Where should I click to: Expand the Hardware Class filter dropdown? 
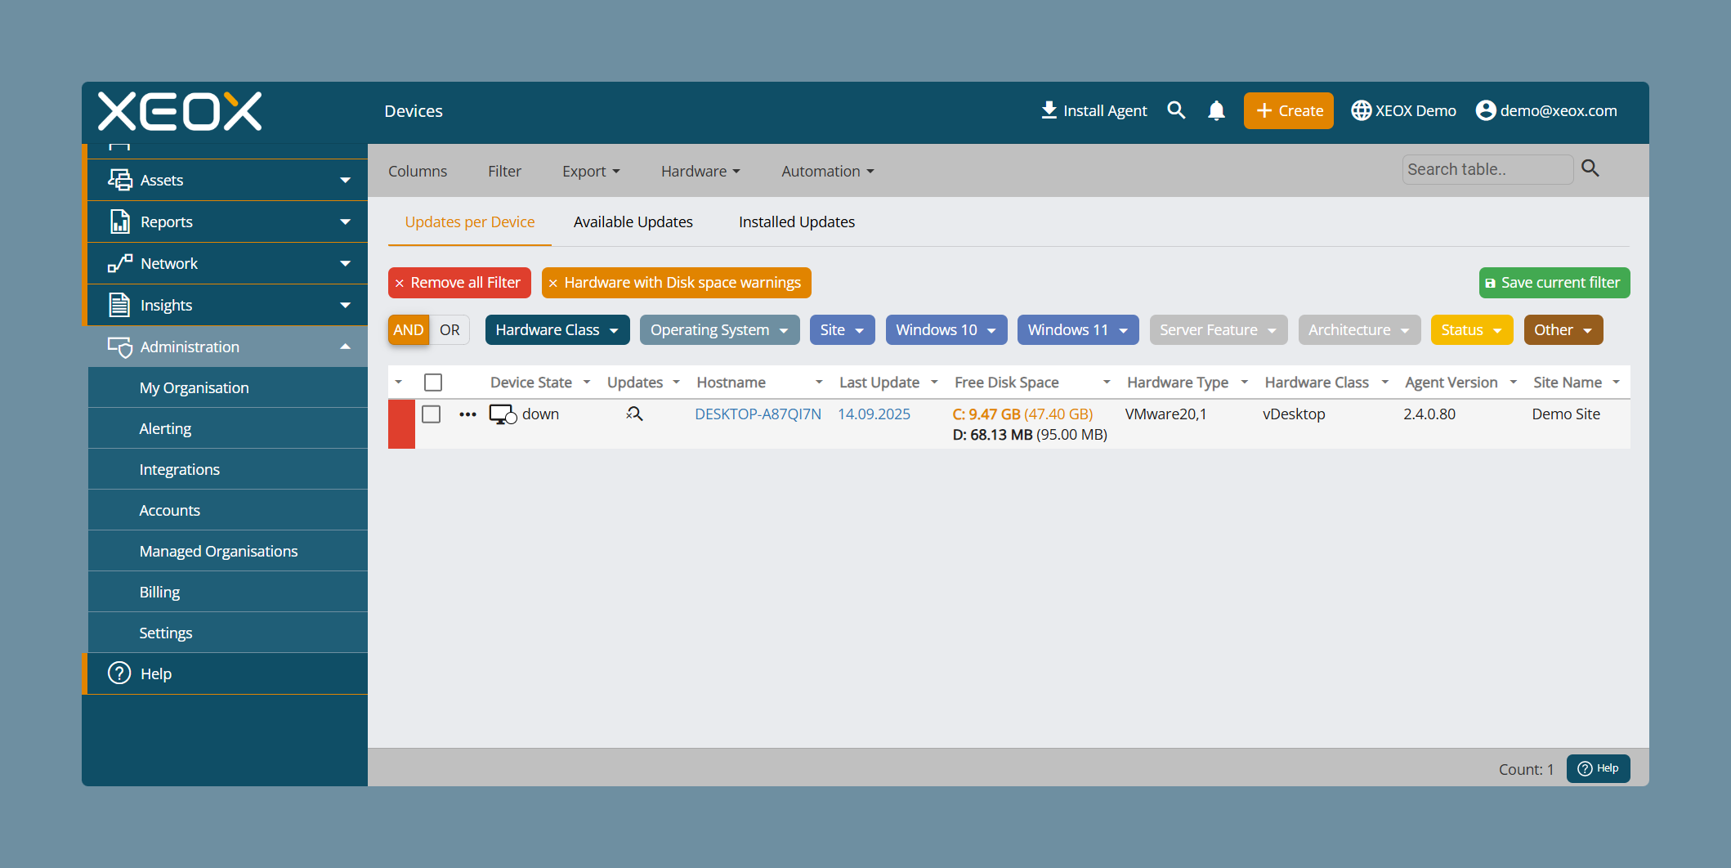tap(557, 329)
